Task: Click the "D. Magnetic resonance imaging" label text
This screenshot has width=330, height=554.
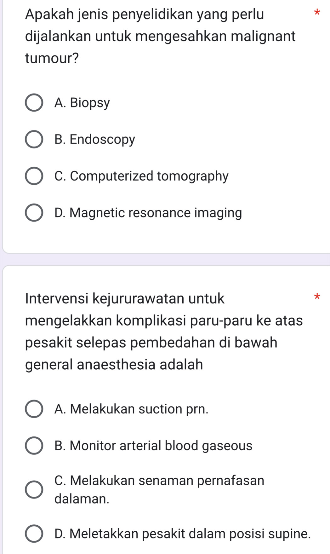Action: pos(148,213)
